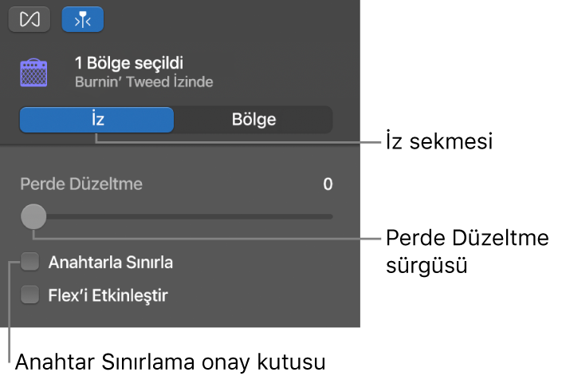Click the empty space right of the Flex'i Etkinleştir label
This screenshot has width=562, height=380.
263,295
